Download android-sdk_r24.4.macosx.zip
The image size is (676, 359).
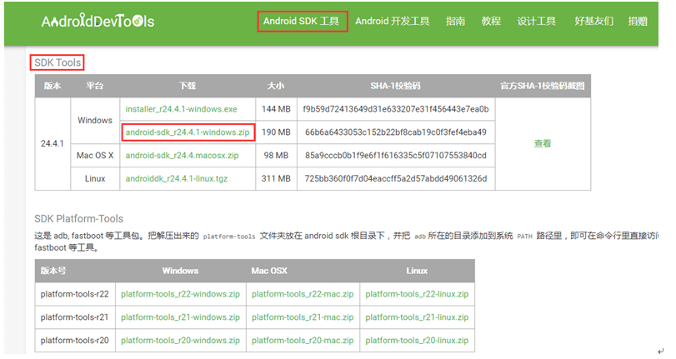(x=182, y=156)
